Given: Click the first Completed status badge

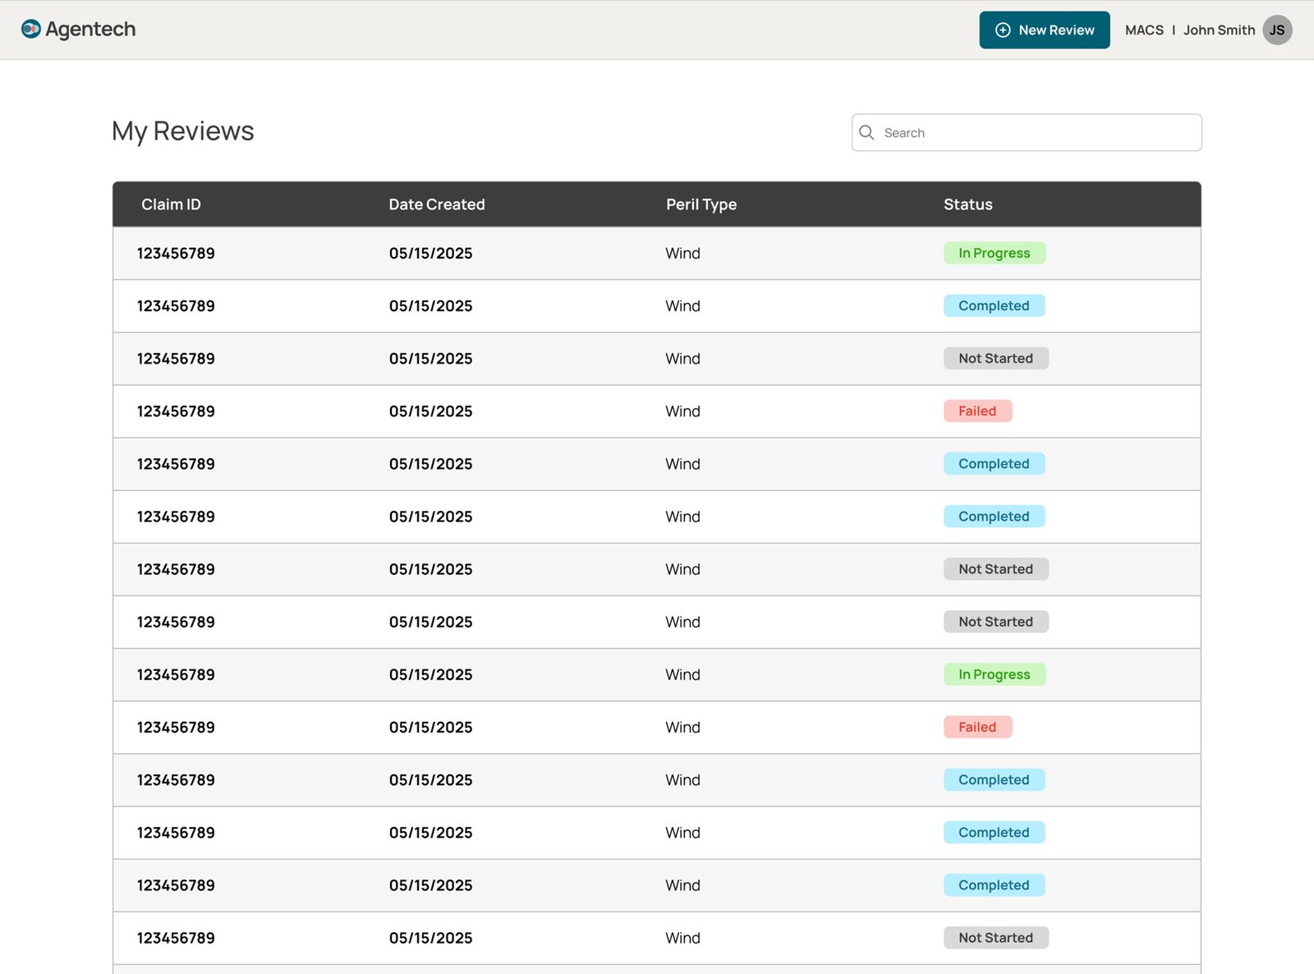Looking at the screenshot, I should coord(994,306).
